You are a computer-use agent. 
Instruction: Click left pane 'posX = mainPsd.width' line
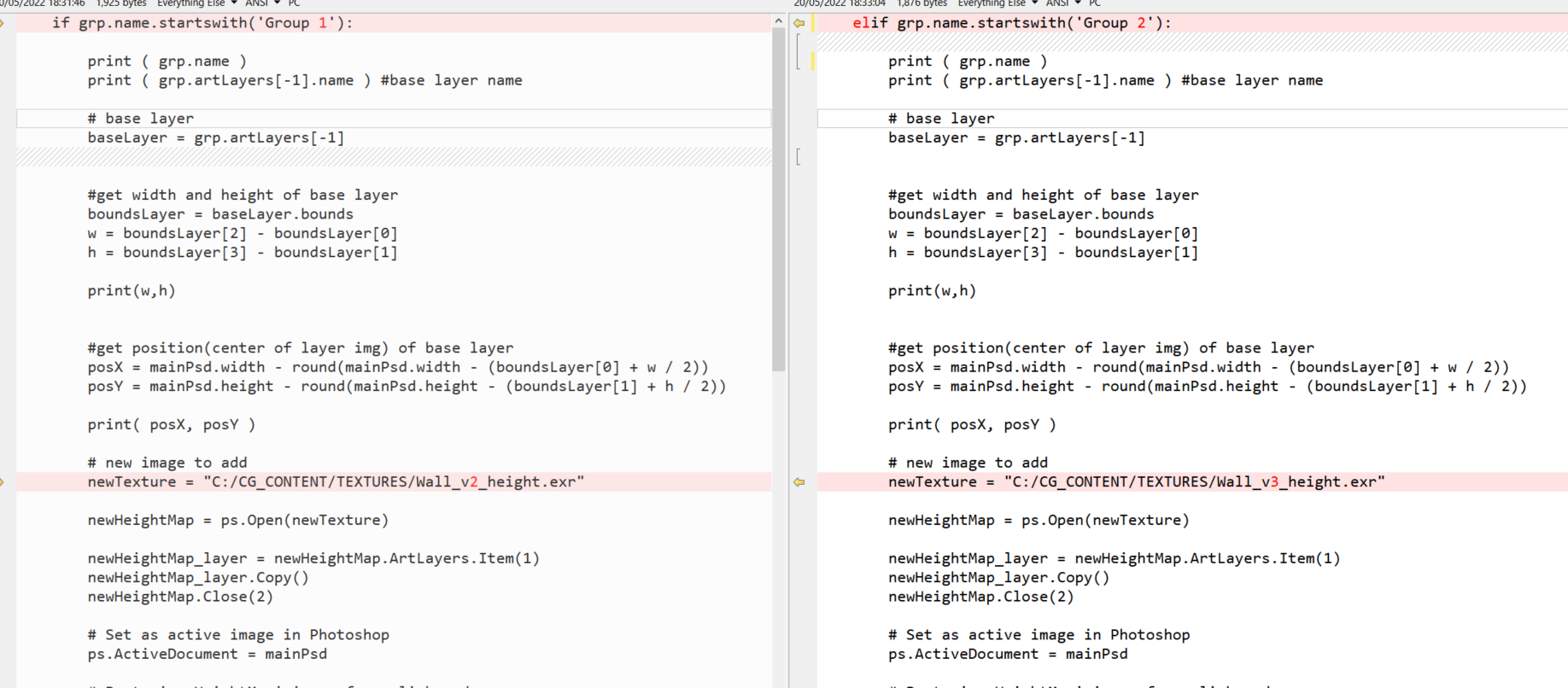(398, 367)
